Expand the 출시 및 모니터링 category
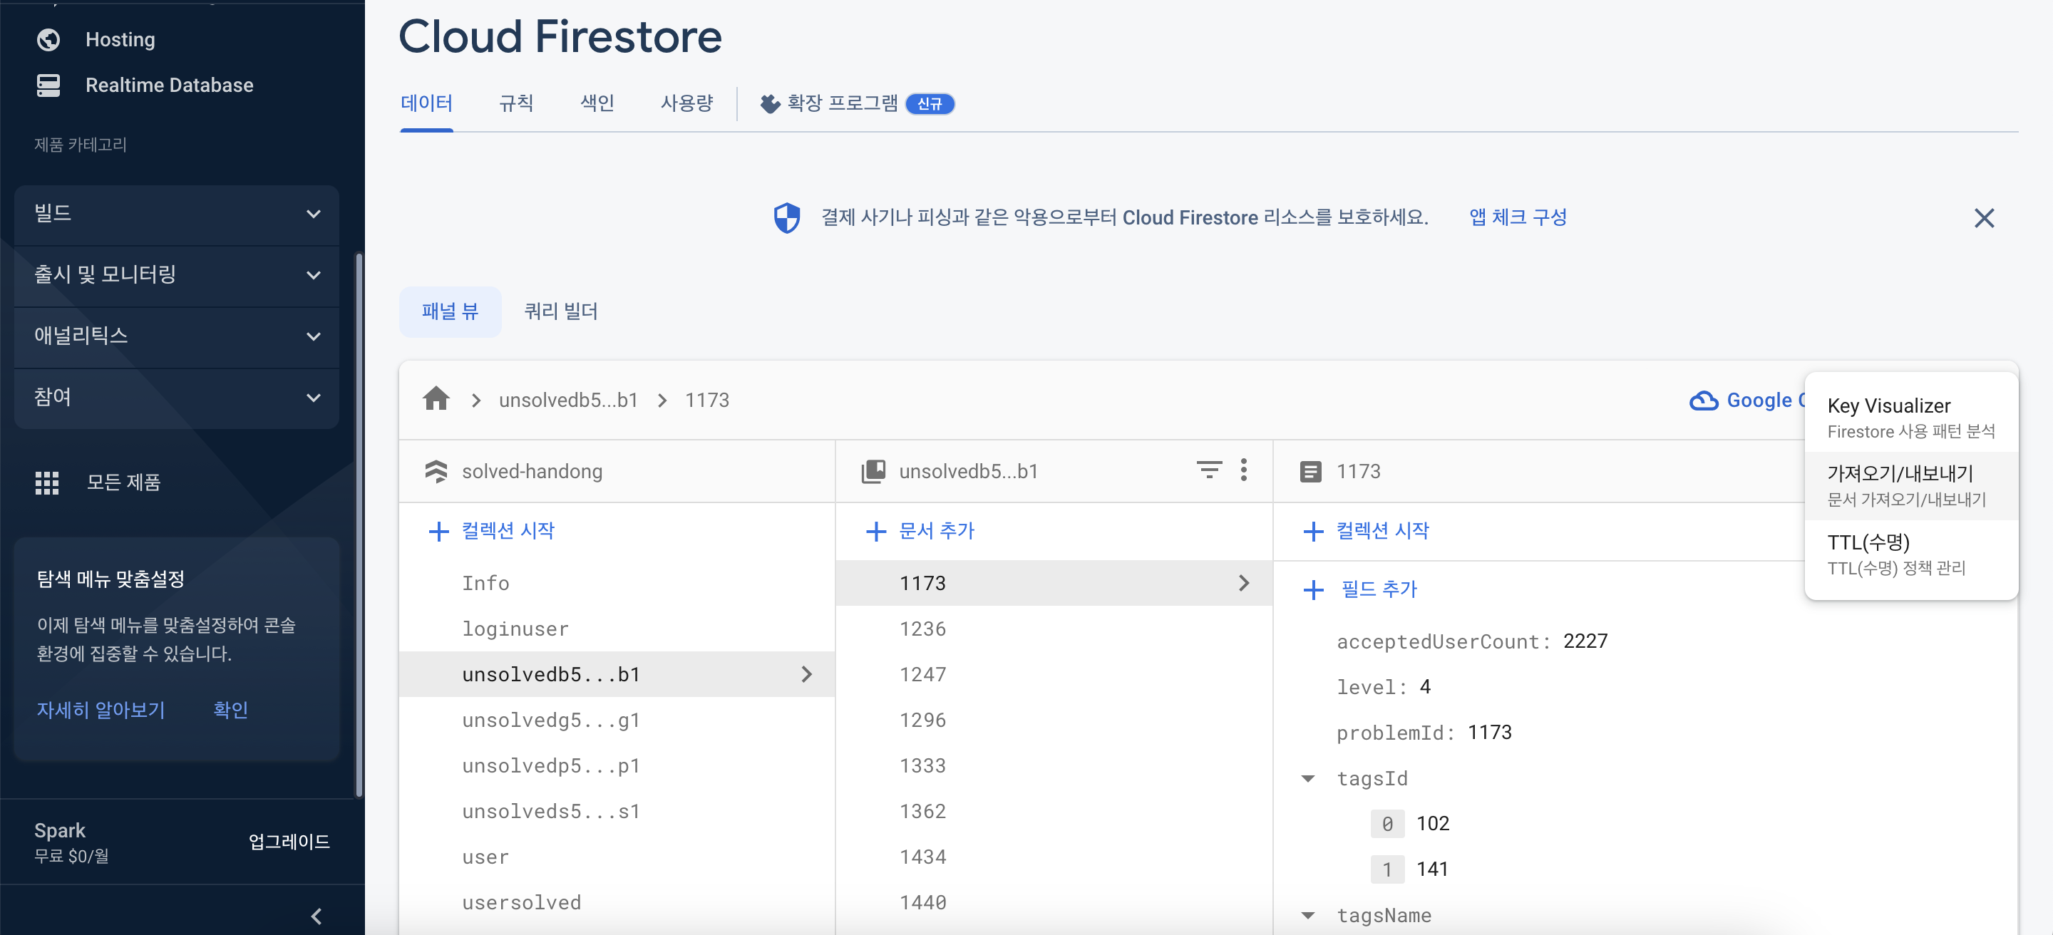Viewport: 2053px width, 935px height. (x=177, y=275)
